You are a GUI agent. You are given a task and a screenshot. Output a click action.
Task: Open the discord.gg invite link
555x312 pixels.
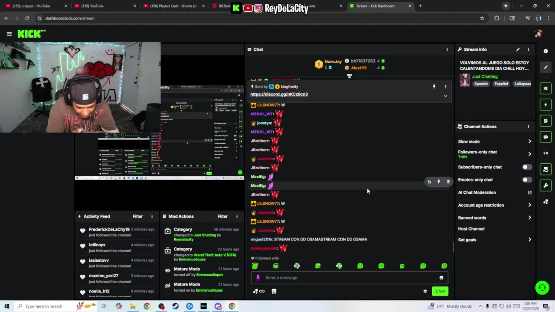coord(279,94)
